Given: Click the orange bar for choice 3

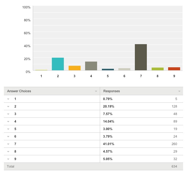Looking at the screenshot, I should (75, 68).
